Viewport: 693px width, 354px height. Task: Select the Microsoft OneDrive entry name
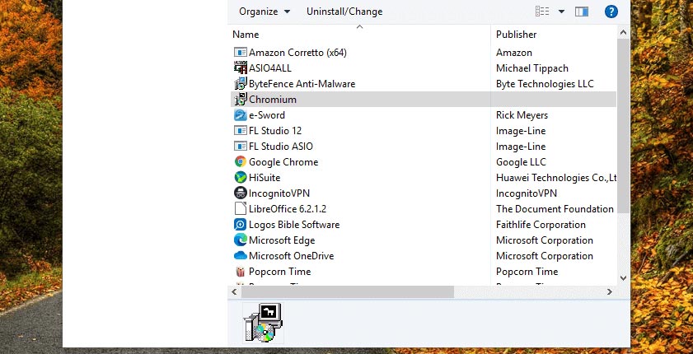(291, 255)
